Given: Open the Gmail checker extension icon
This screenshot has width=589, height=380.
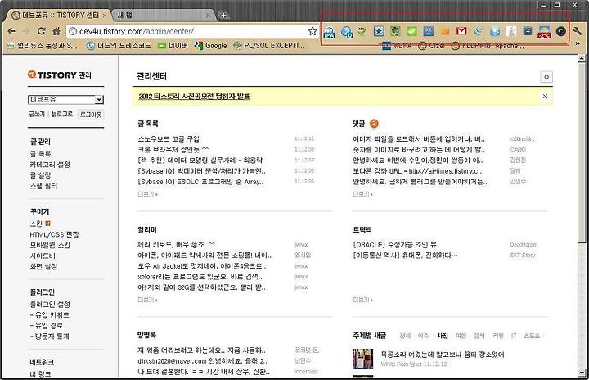Looking at the screenshot, I should point(461,31).
